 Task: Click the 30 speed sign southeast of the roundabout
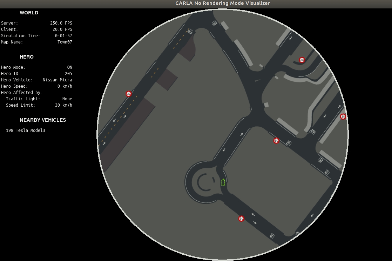click(241, 219)
